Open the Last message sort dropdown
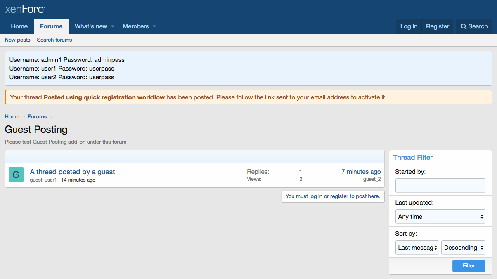497x279 pixels. [x=417, y=248]
